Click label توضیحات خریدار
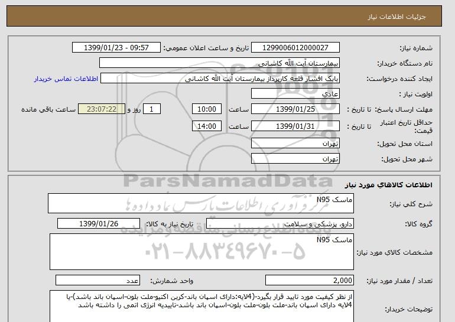Screen dimensions: 455x322 [408, 309]
